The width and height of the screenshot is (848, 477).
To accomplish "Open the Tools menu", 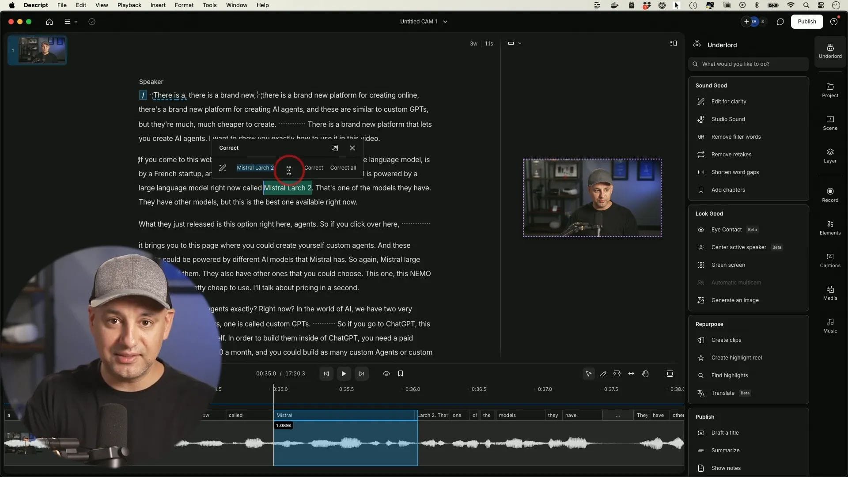I will [210, 5].
